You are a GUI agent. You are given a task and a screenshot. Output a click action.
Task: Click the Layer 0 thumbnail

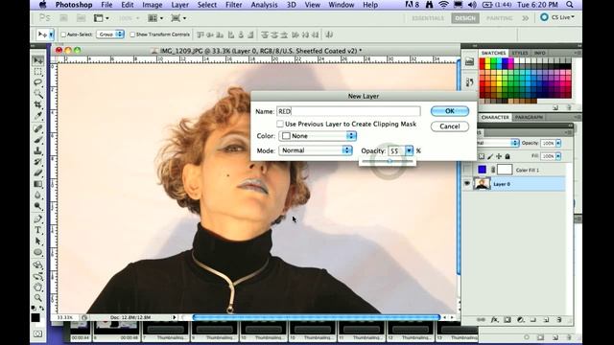[482, 183]
